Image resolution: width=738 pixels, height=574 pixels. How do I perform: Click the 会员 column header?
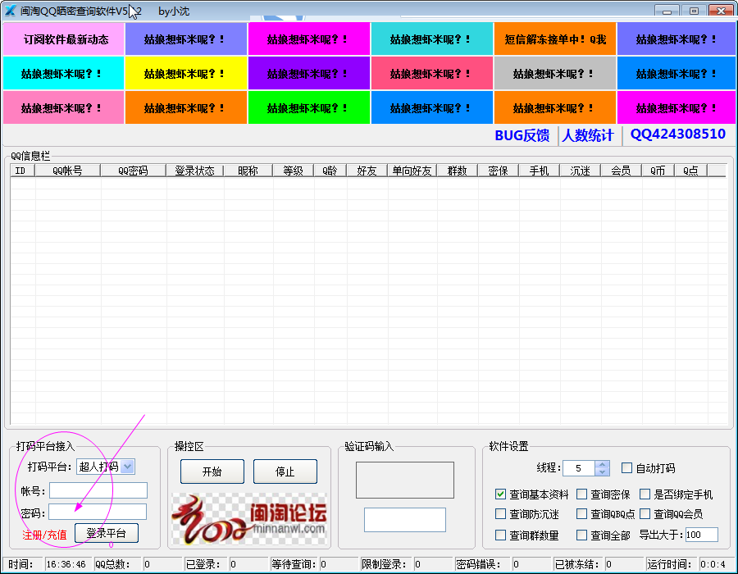coord(622,171)
